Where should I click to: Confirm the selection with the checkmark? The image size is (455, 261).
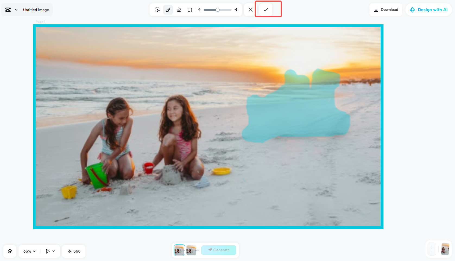tap(266, 10)
